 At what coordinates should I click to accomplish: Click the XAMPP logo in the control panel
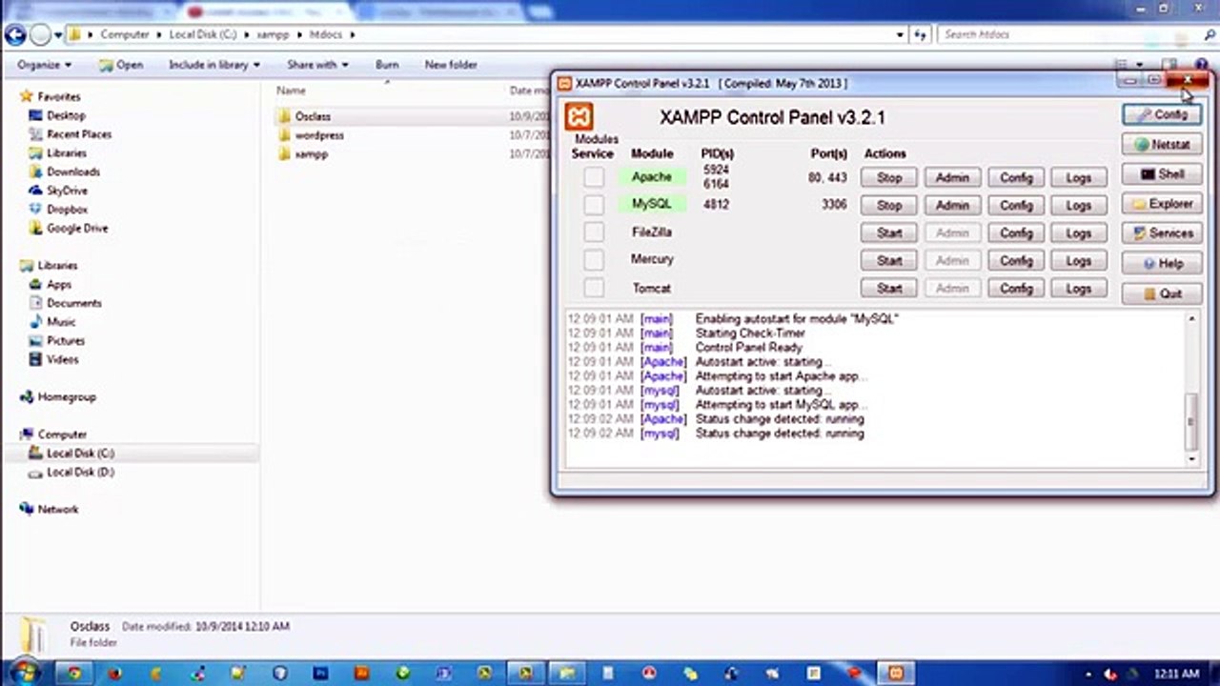coord(579,117)
